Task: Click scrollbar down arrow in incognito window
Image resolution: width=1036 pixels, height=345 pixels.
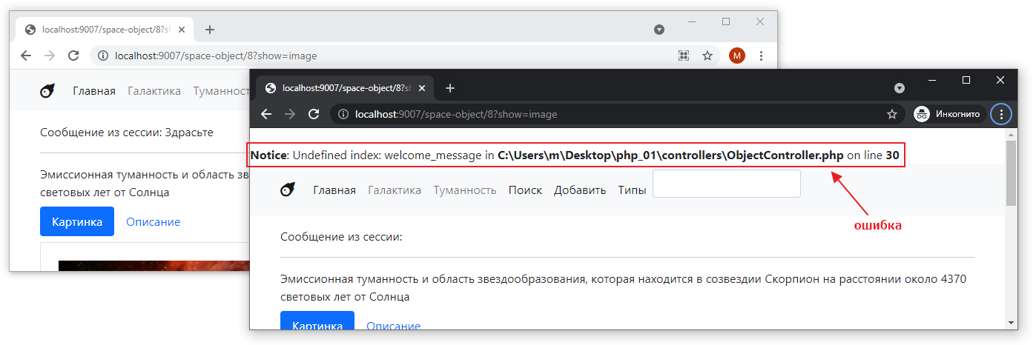Action: point(1012,323)
